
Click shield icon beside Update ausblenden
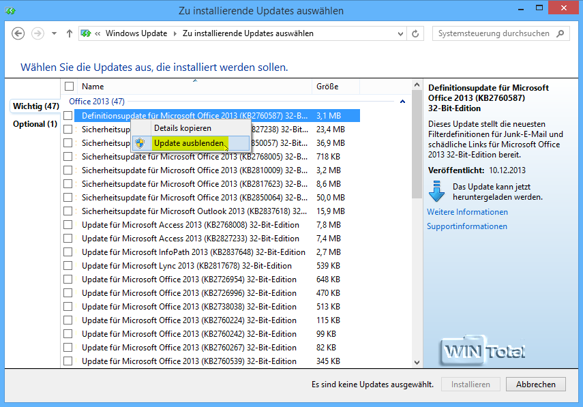tap(140, 143)
